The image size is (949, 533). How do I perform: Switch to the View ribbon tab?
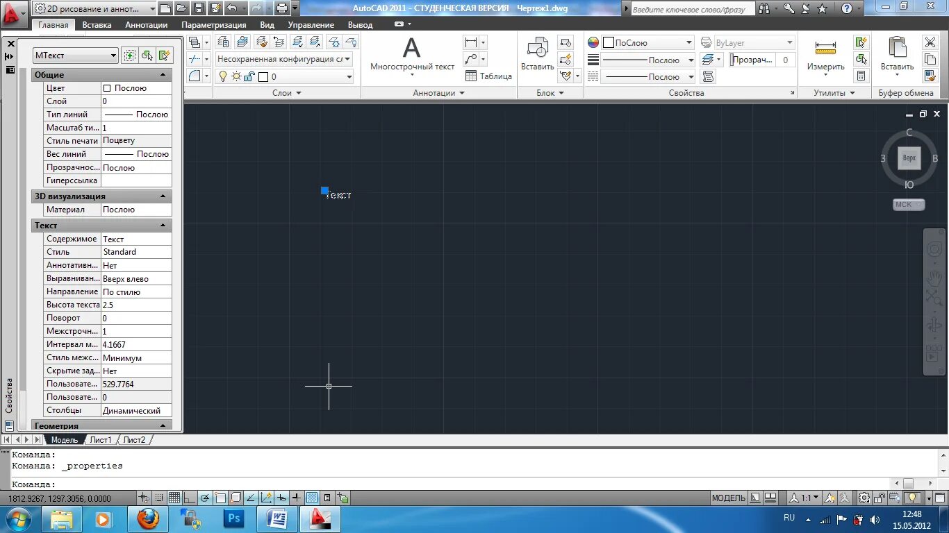tap(267, 24)
